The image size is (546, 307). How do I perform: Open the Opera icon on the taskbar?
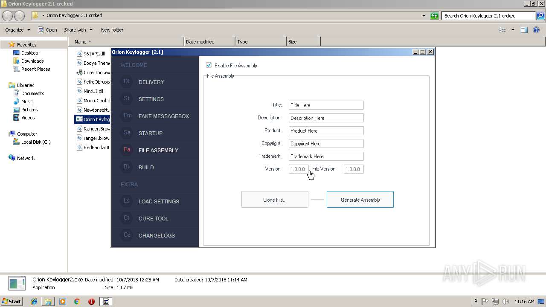(91, 301)
